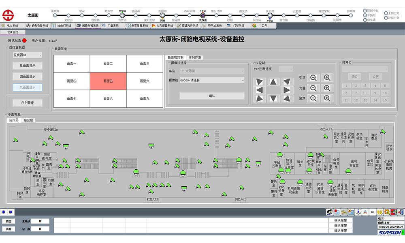
Task: Click the exit door icon in bottom toolbar
Action: [401, 212]
